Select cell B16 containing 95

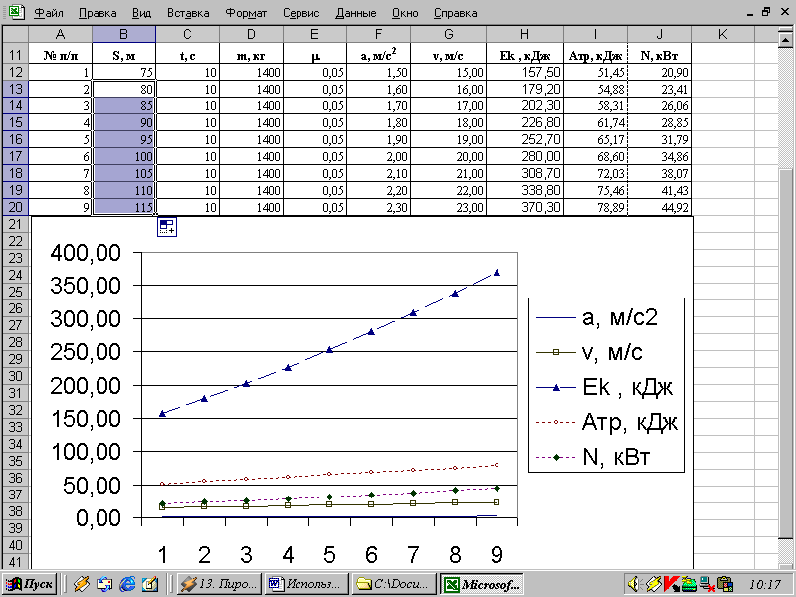(123, 139)
